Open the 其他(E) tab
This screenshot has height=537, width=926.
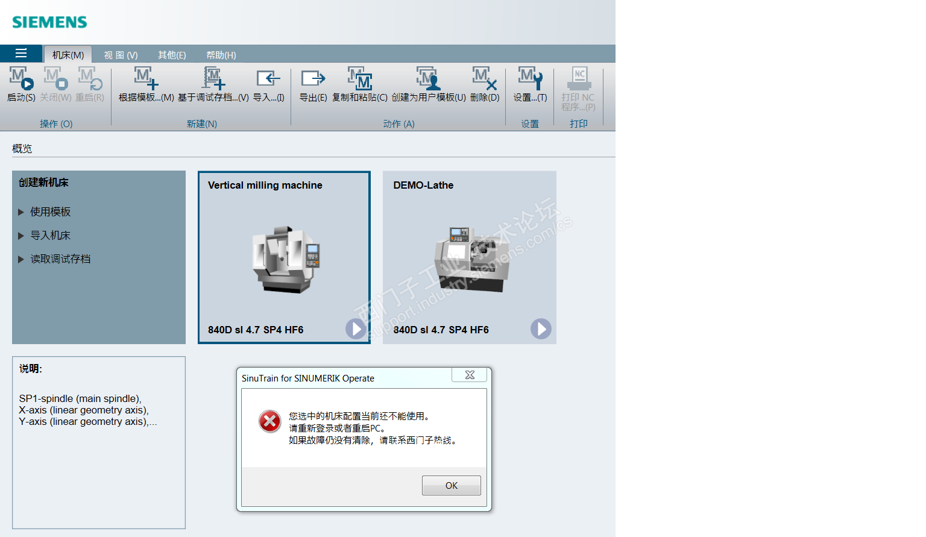tap(172, 55)
